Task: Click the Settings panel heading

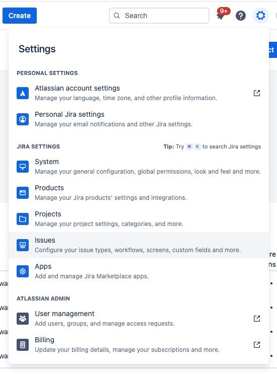Action: coord(37,49)
